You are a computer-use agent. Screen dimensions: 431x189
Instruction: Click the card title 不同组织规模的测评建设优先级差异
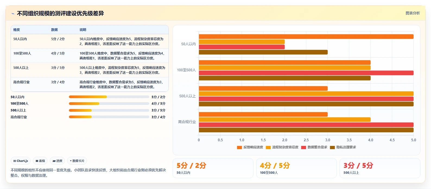click(x=61, y=13)
